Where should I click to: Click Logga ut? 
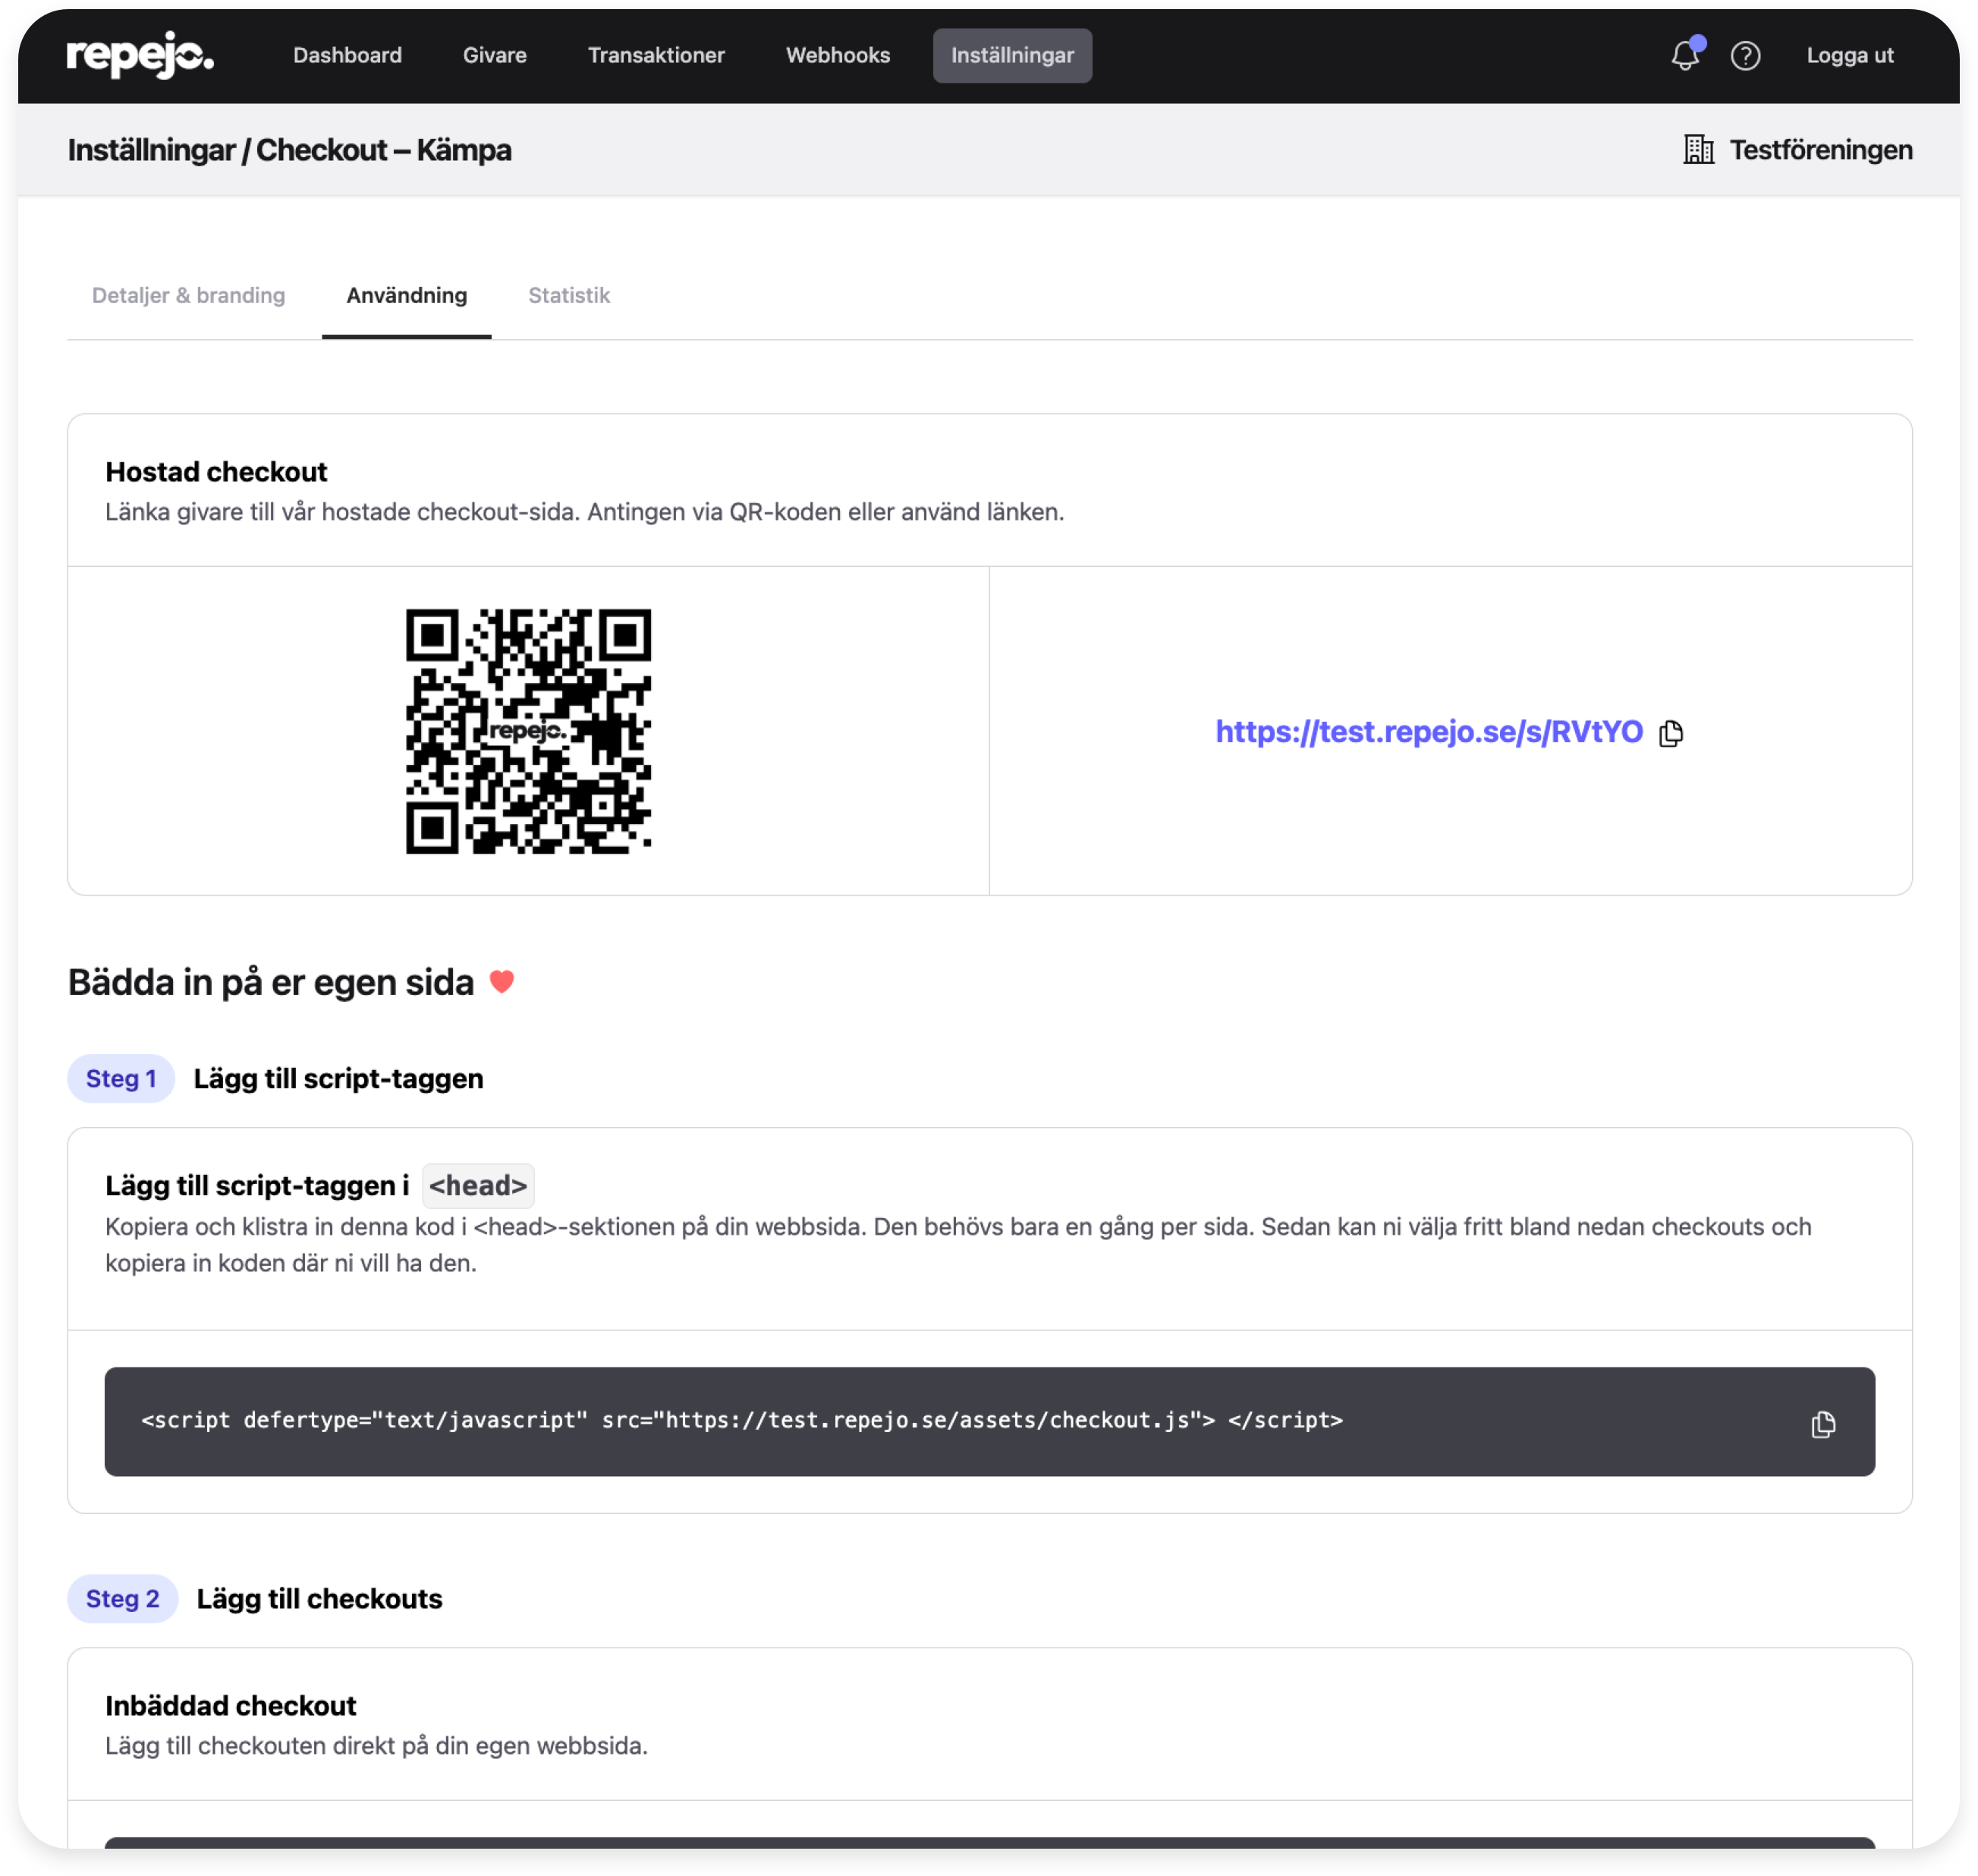point(1850,56)
